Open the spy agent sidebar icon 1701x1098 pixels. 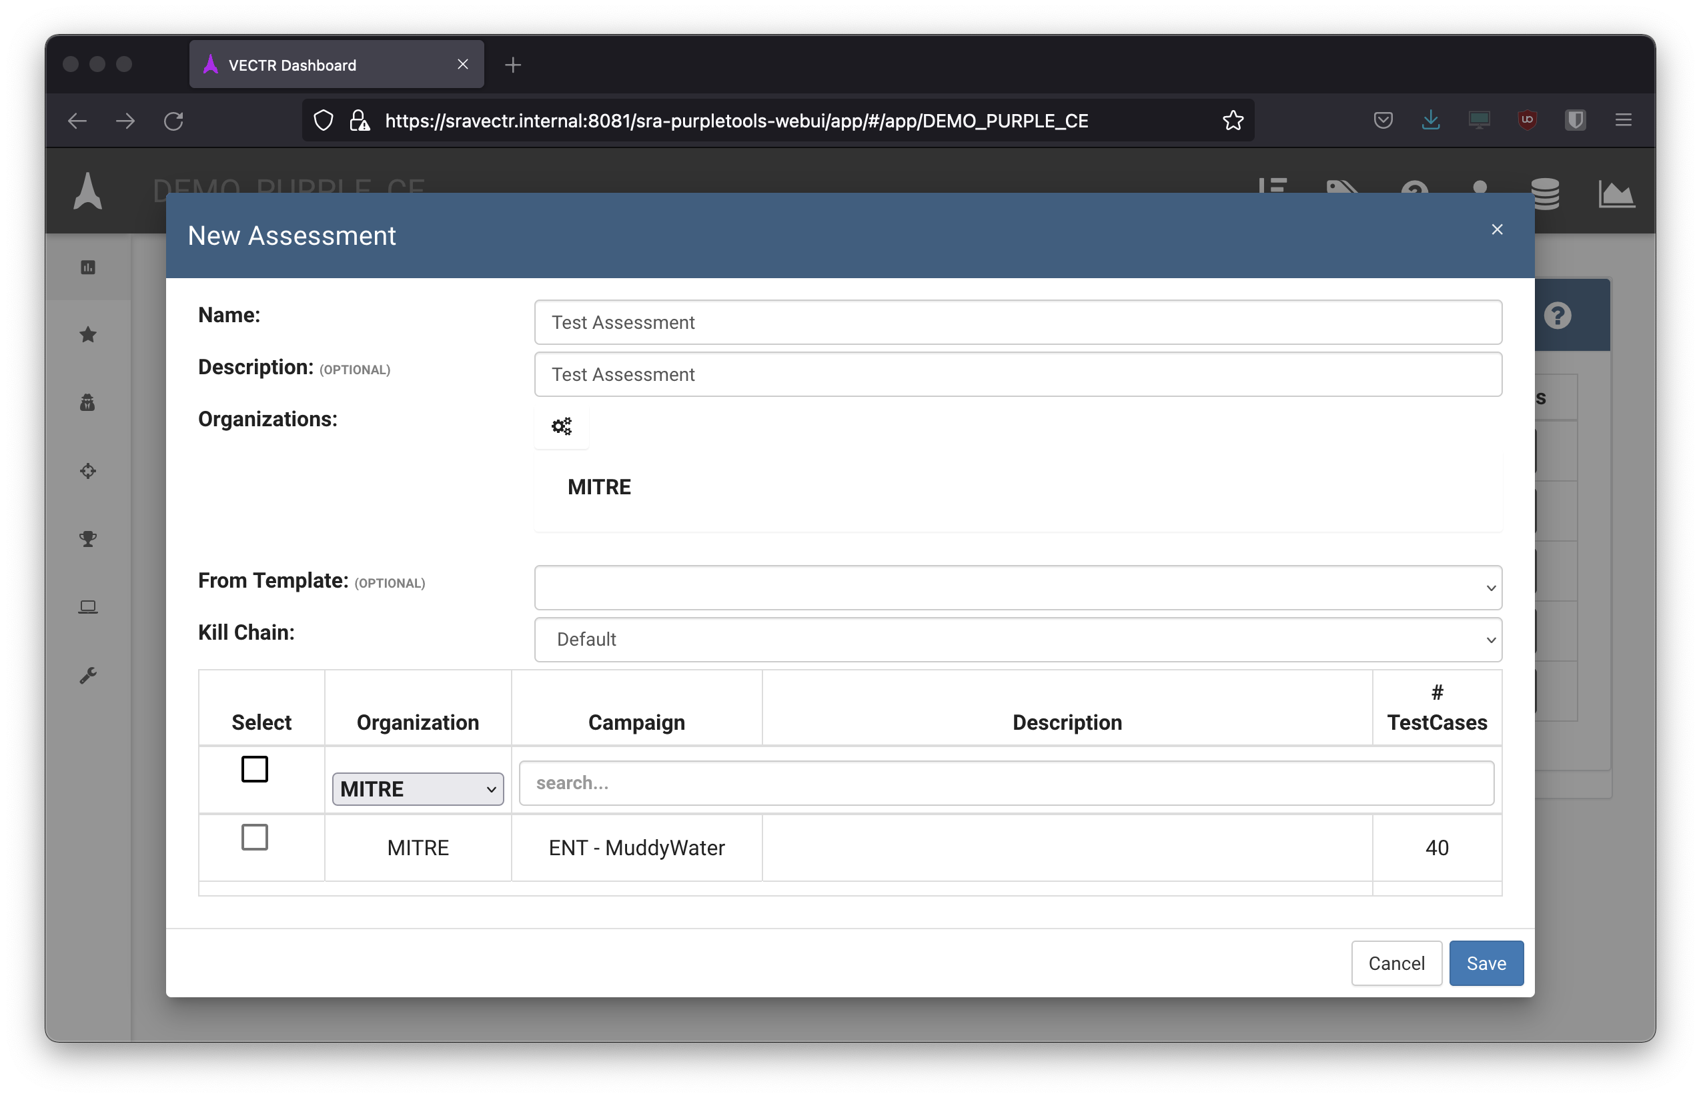click(x=87, y=403)
